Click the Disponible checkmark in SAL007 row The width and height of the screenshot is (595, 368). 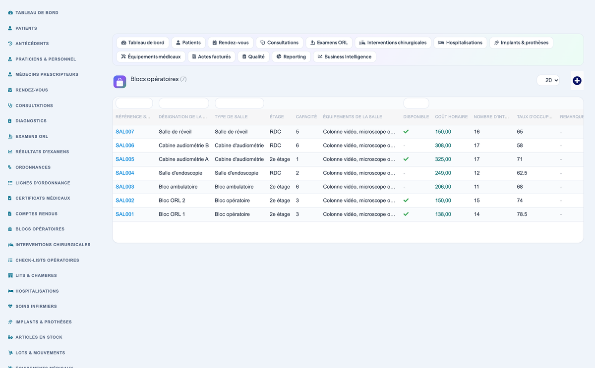[406, 132]
